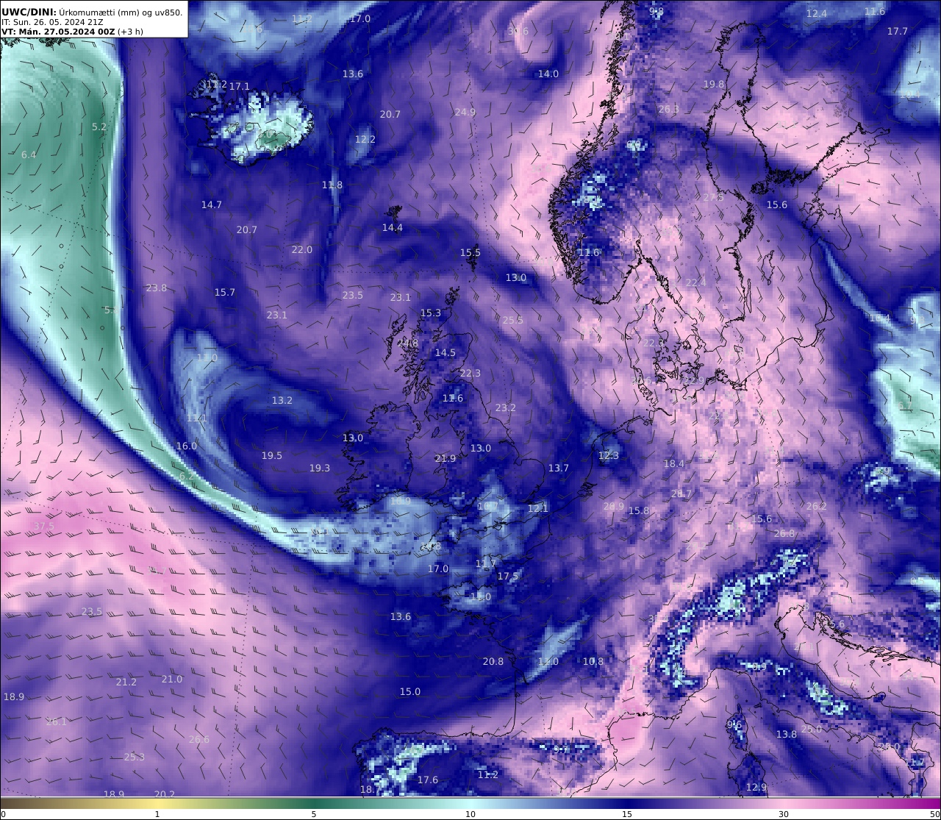Select the colorbar tick label '50'
941x820 pixels.
point(934,814)
